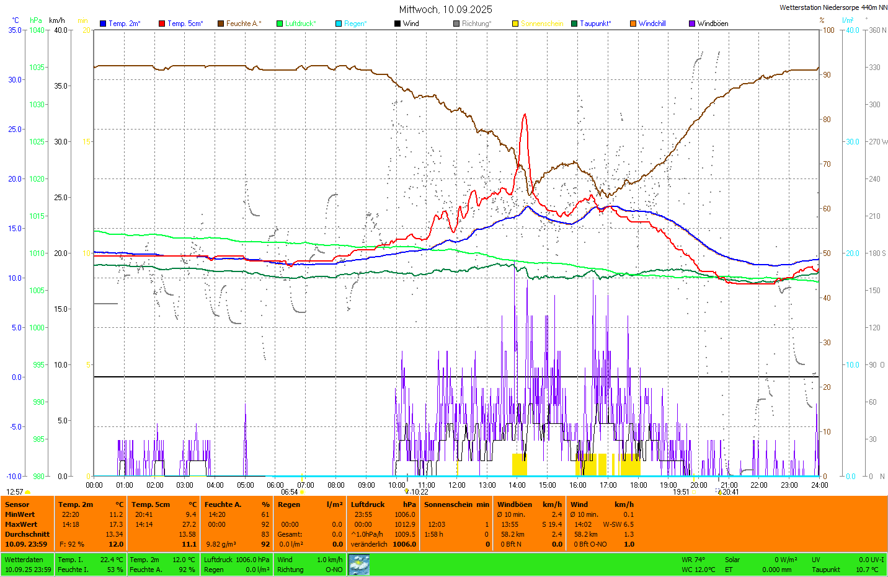Click the cyan Regen legend square
888x577 pixels.
pyautogui.click(x=339, y=24)
